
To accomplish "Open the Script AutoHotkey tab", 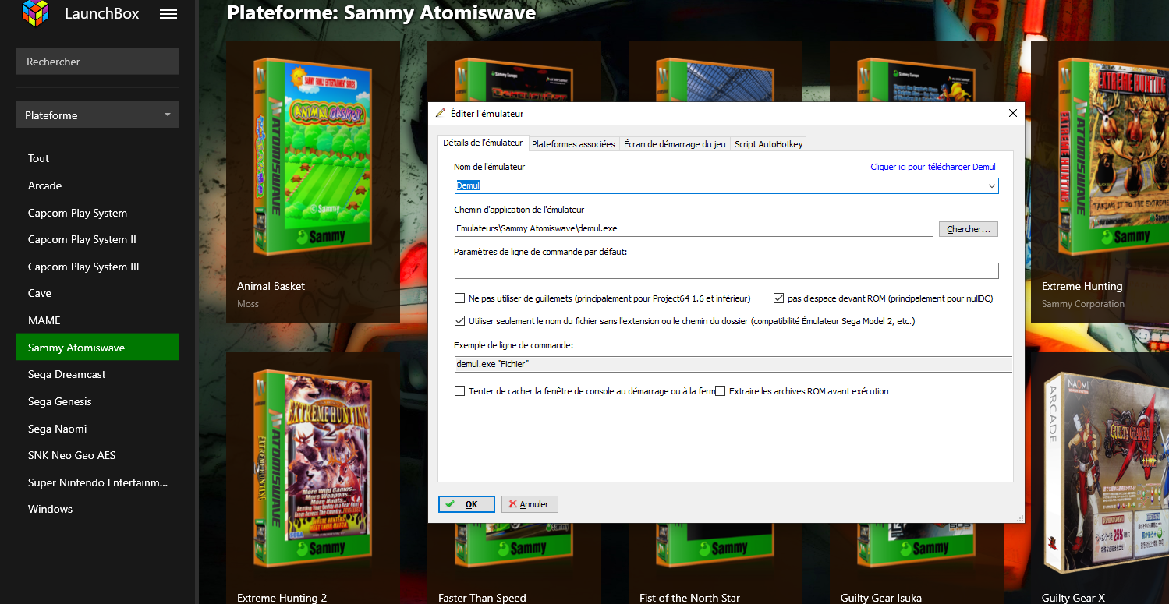I will click(x=768, y=144).
